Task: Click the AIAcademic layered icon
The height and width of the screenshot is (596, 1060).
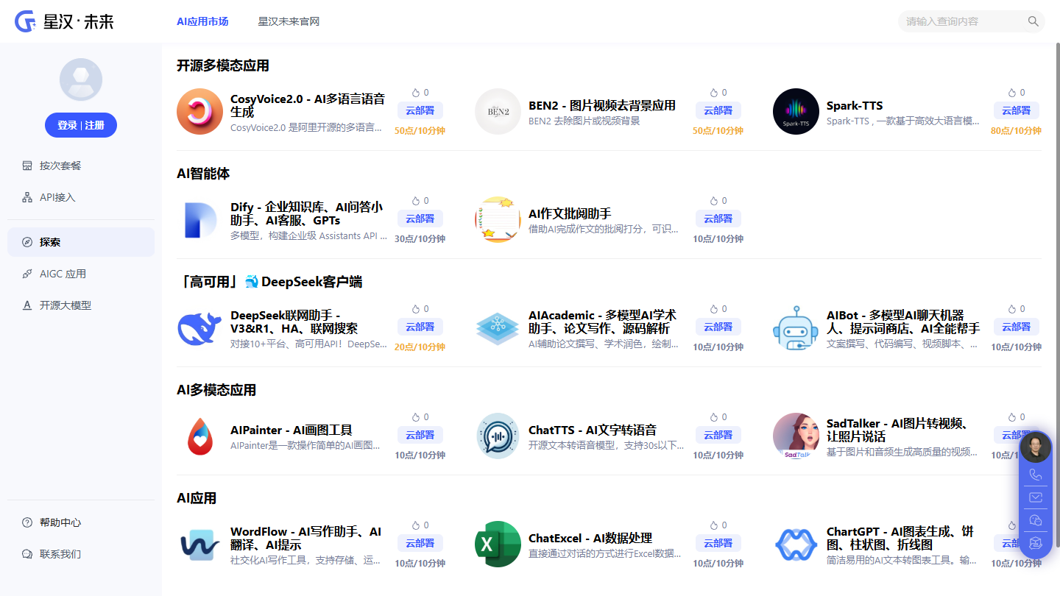Action: click(498, 328)
